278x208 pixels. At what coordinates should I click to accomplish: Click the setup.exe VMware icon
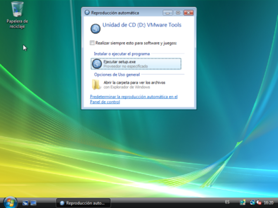97,64
